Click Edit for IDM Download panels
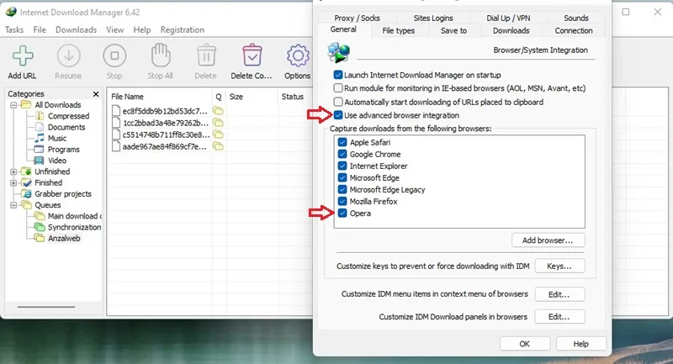The height and width of the screenshot is (364, 673). [x=559, y=317]
